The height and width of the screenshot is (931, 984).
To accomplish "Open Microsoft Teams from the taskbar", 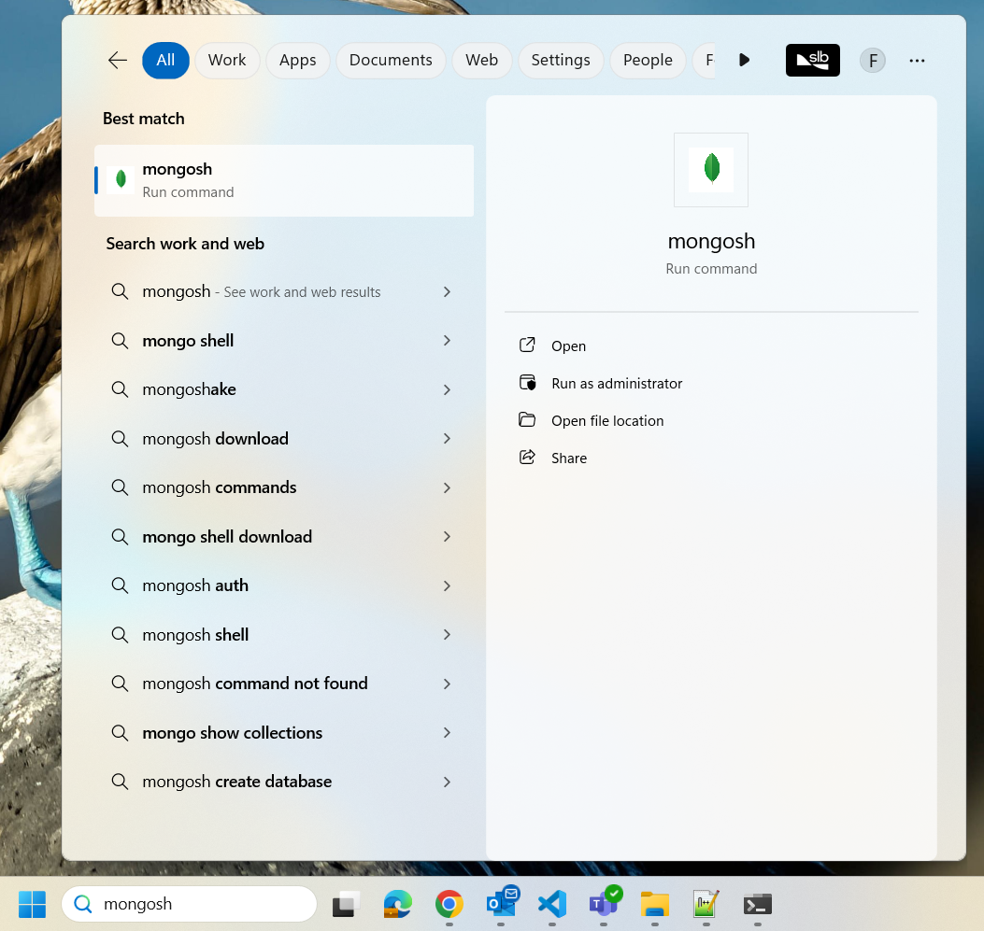I will [605, 903].
